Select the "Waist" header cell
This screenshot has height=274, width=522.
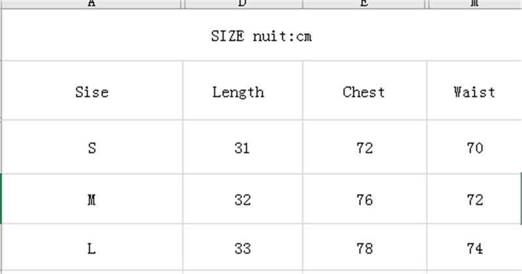[474, 92]
